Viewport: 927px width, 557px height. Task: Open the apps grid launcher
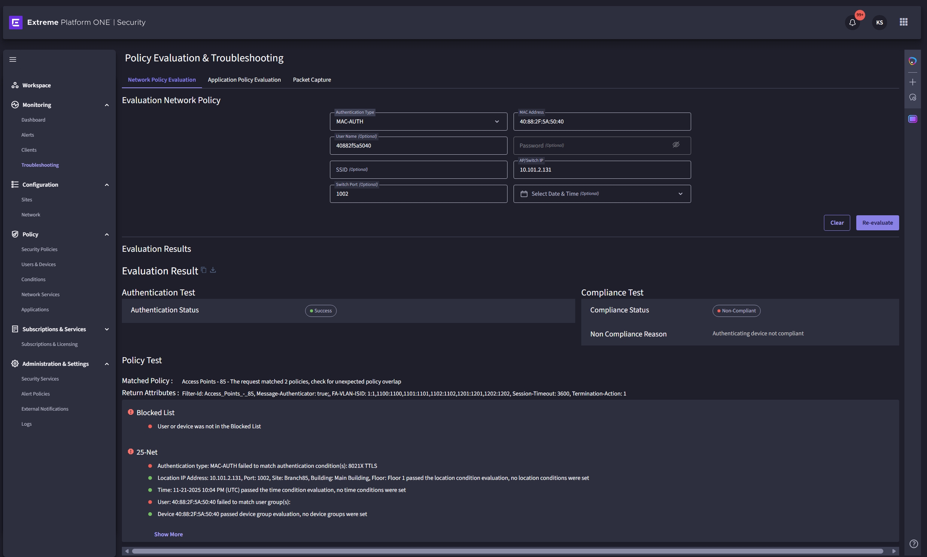click(903, 22)
